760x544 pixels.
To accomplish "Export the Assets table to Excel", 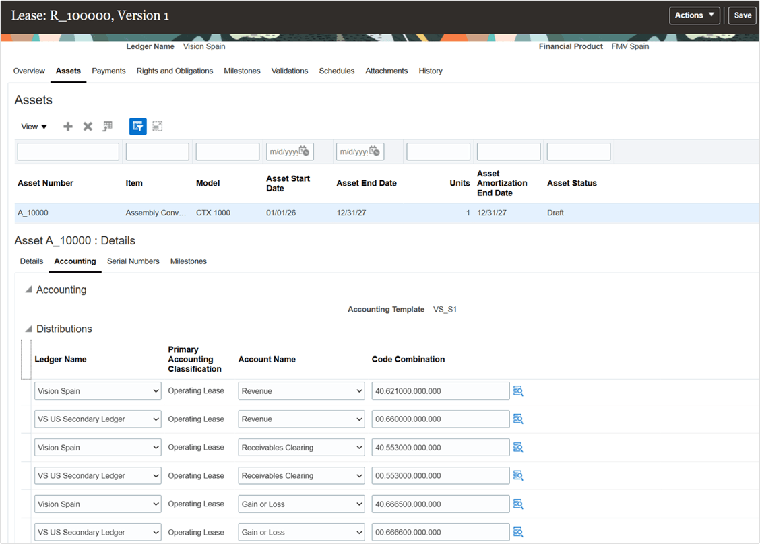I will point(107,126).
